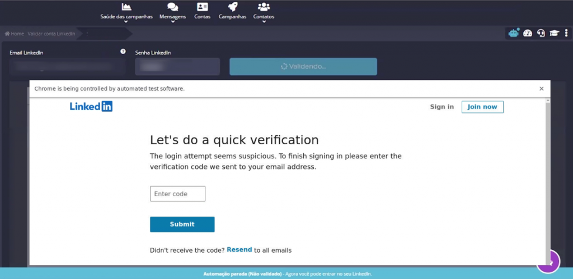The width and height of the screenshot is (573, 279).
Task: Click the LinkedIn logo
Action: tap(91, 106)
